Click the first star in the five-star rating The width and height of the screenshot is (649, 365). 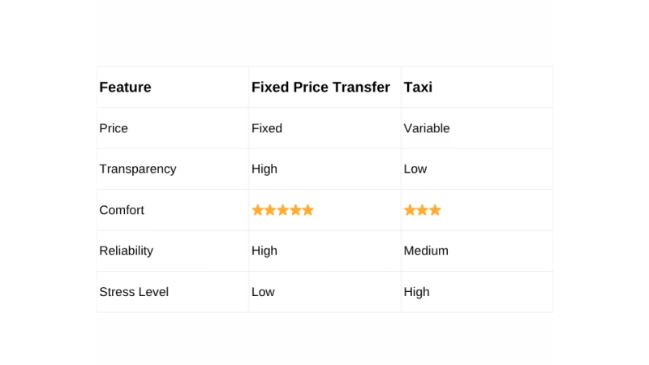tap(258, 210)
